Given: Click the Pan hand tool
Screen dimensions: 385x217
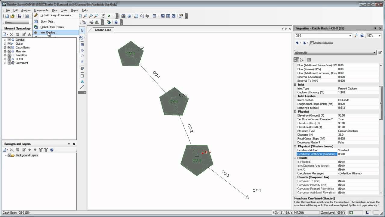Looking at the screenshot, I should click(x=103, y=16).
